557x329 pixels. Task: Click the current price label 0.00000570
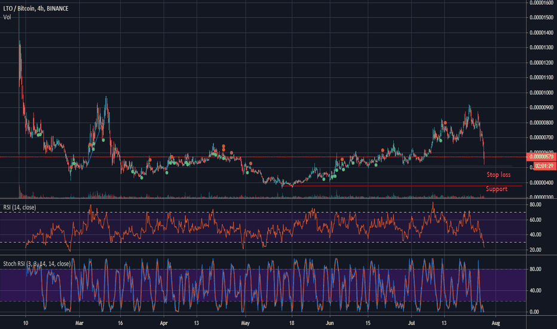coord(541,157)
